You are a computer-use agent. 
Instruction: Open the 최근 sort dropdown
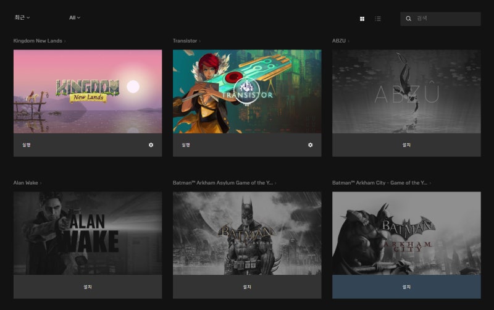22,18
